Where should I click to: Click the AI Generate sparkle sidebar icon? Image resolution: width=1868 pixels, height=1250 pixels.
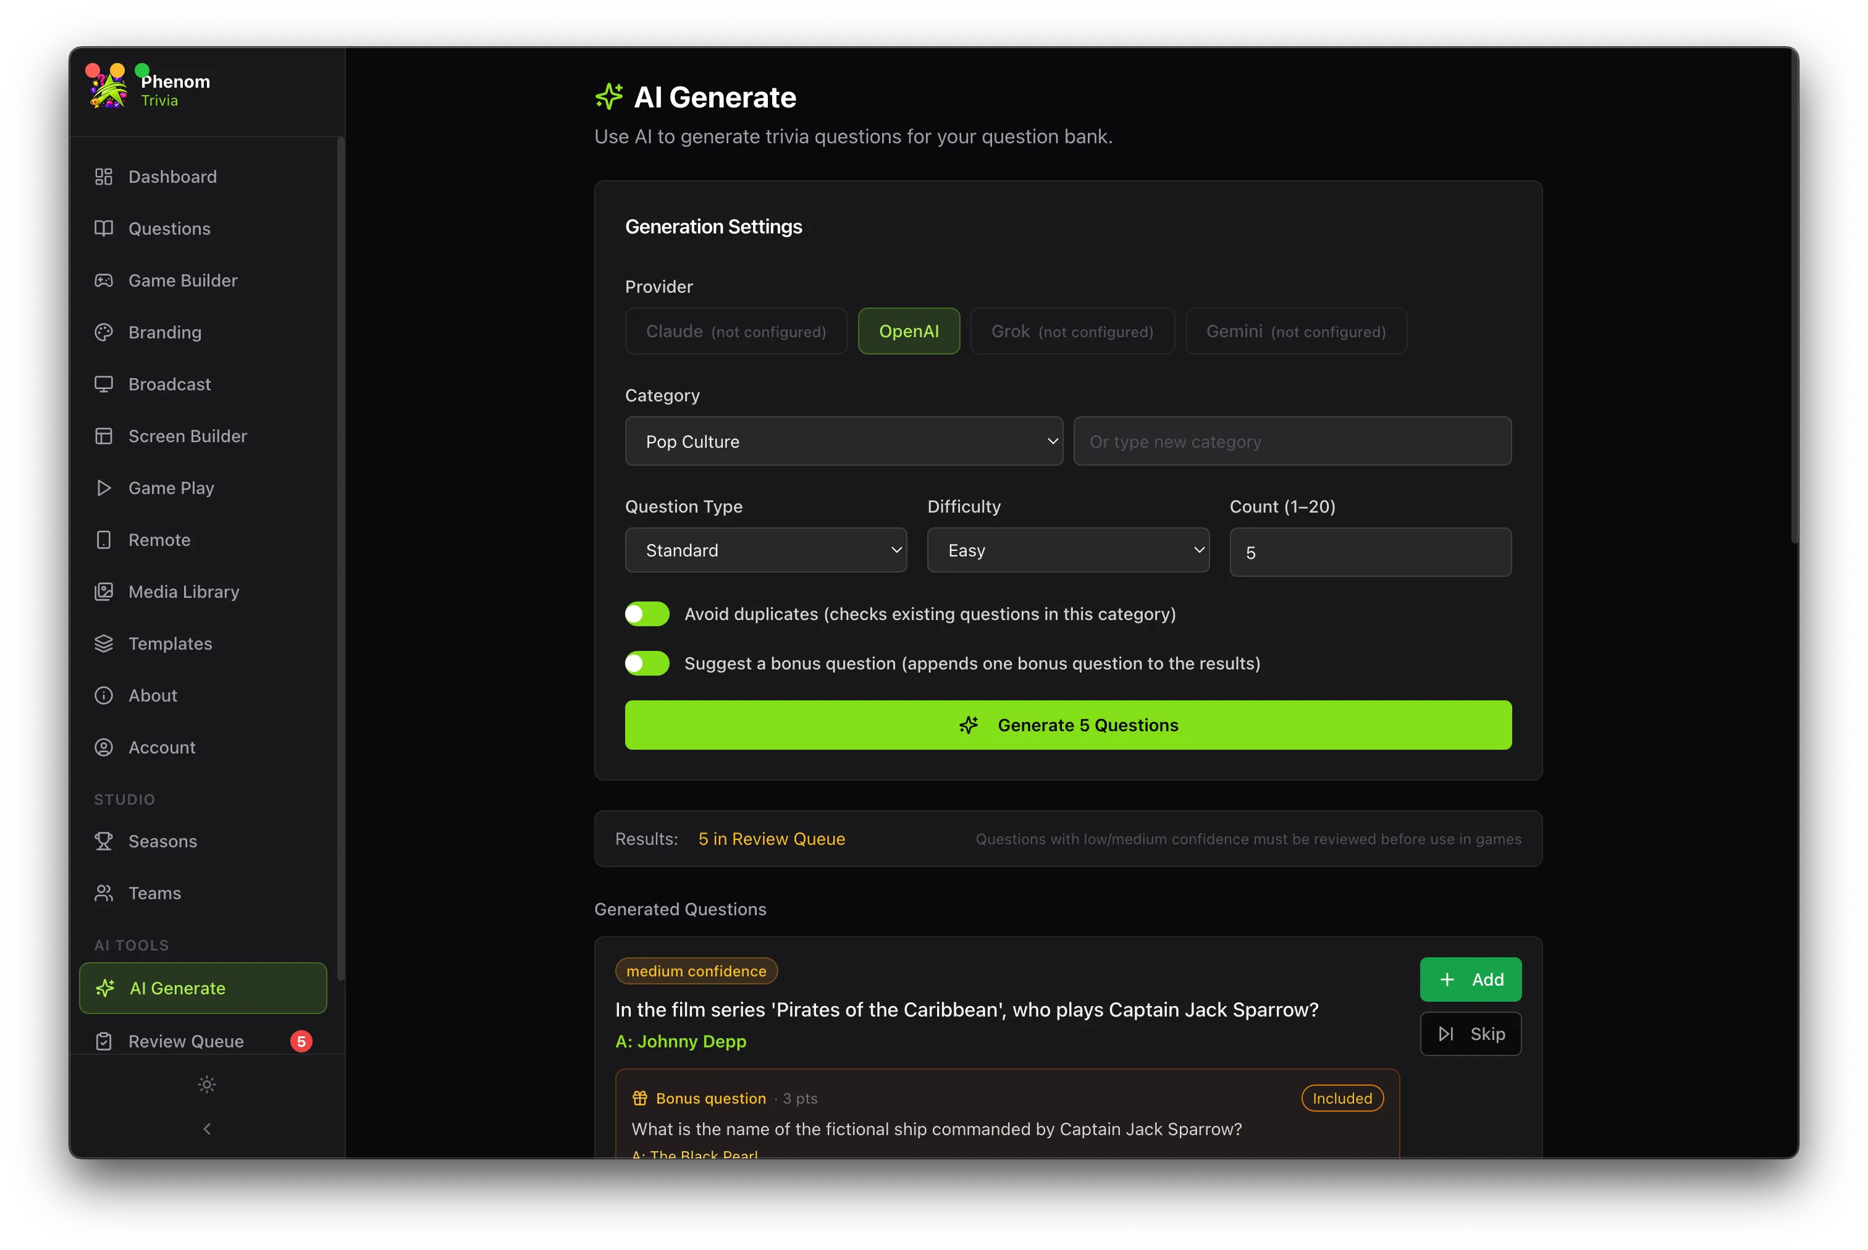click(x=105, y=988)
